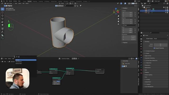Open the outliner filter funnel
This screenshot has height=95, width=169.
pyautogui.click(x=164, y=3)
